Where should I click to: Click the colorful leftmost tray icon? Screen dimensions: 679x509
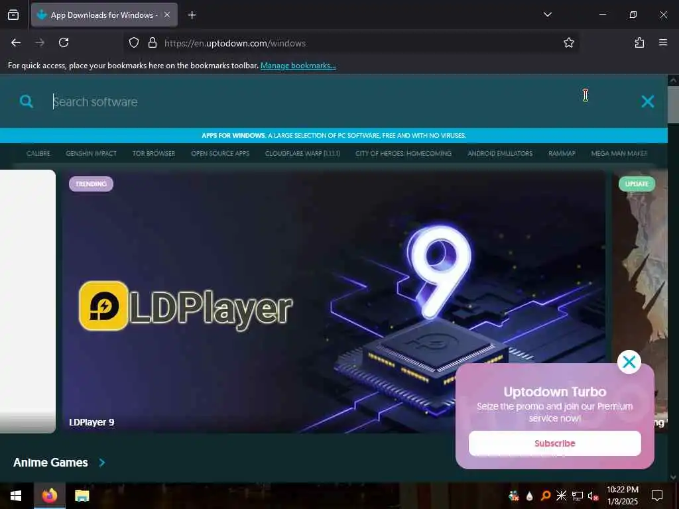514,496
